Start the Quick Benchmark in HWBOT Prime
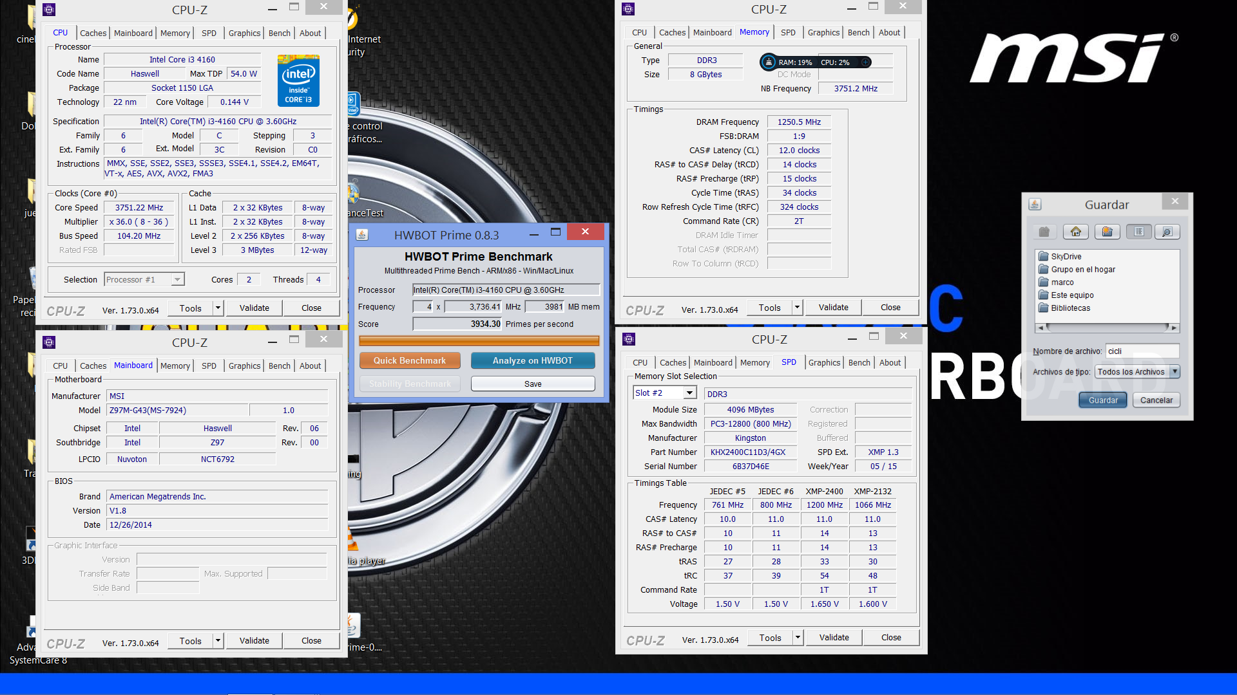This screenshot has height=695, width=1237. pyautogui.click(x=410, y=360)
